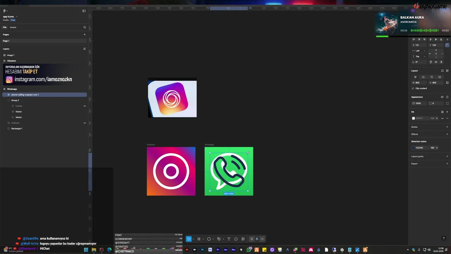The height and width of the screenshot is (254, 451).
Task: Switch to the File tab
Action: (5, 27)
